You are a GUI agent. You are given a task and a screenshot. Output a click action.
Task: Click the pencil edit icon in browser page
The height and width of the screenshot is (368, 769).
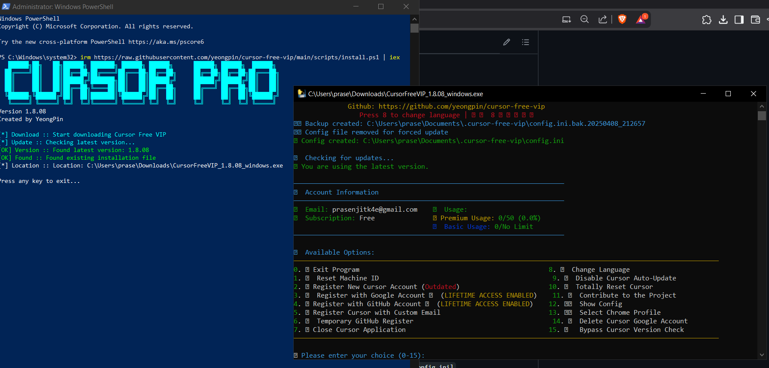[507, 42]
